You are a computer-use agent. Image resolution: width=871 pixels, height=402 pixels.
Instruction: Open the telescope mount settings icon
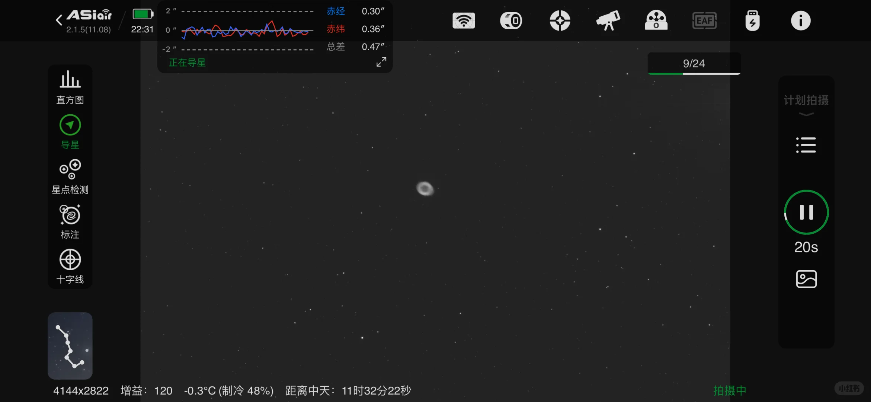pyautogui.click(x=608, y=20)
